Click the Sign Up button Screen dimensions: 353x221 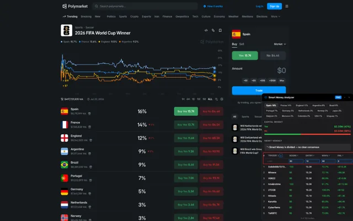(x=274, y=6)
